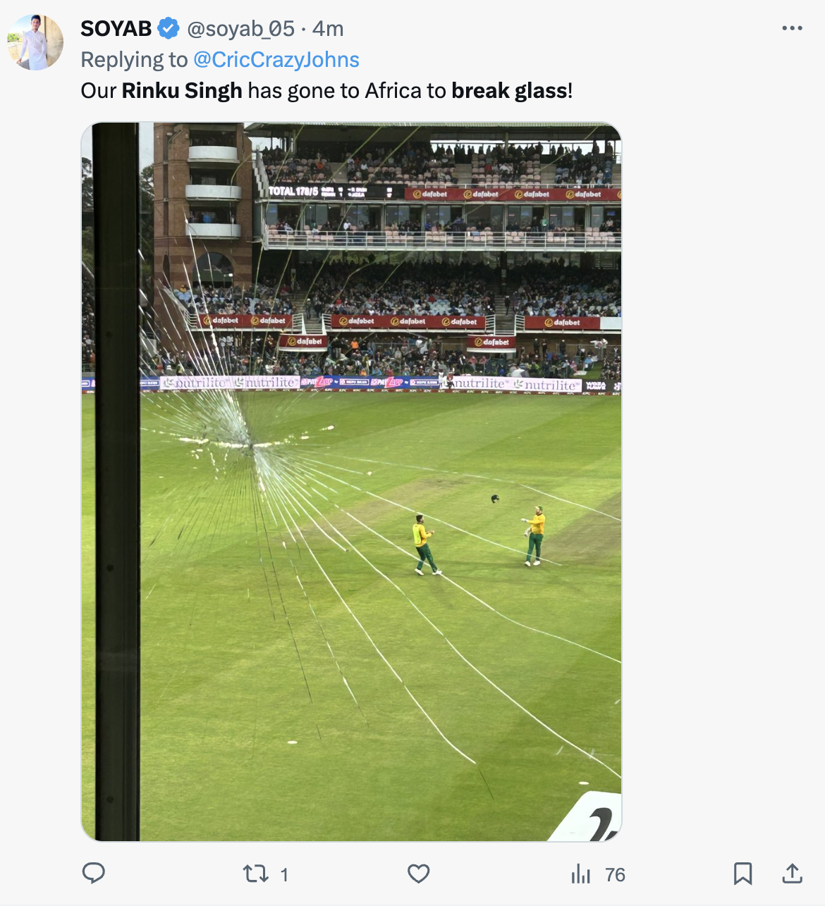View tweet analytics bar chart icon
825x906 pixels.
pos(581,874)
